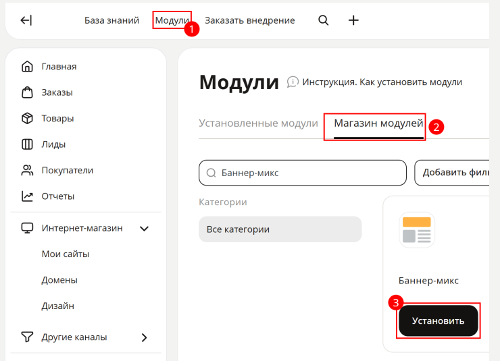Click the Модули page heading
Screen dimensions: 500x361
coord(239,82)
